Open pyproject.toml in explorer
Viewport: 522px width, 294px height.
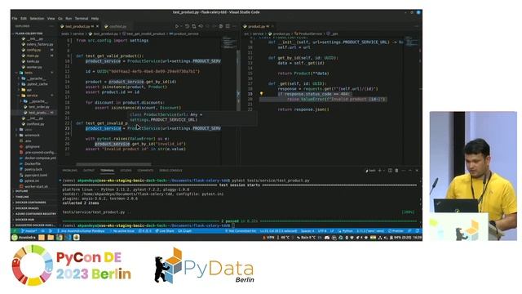click(36, 175)
